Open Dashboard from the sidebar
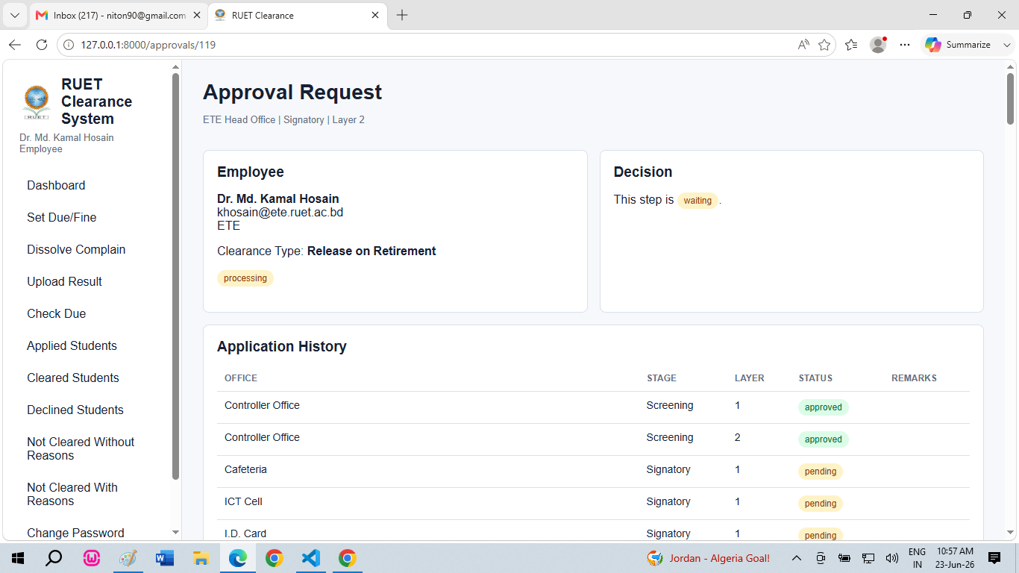This screenshot has width=1019, height=573. pos(56,185)
